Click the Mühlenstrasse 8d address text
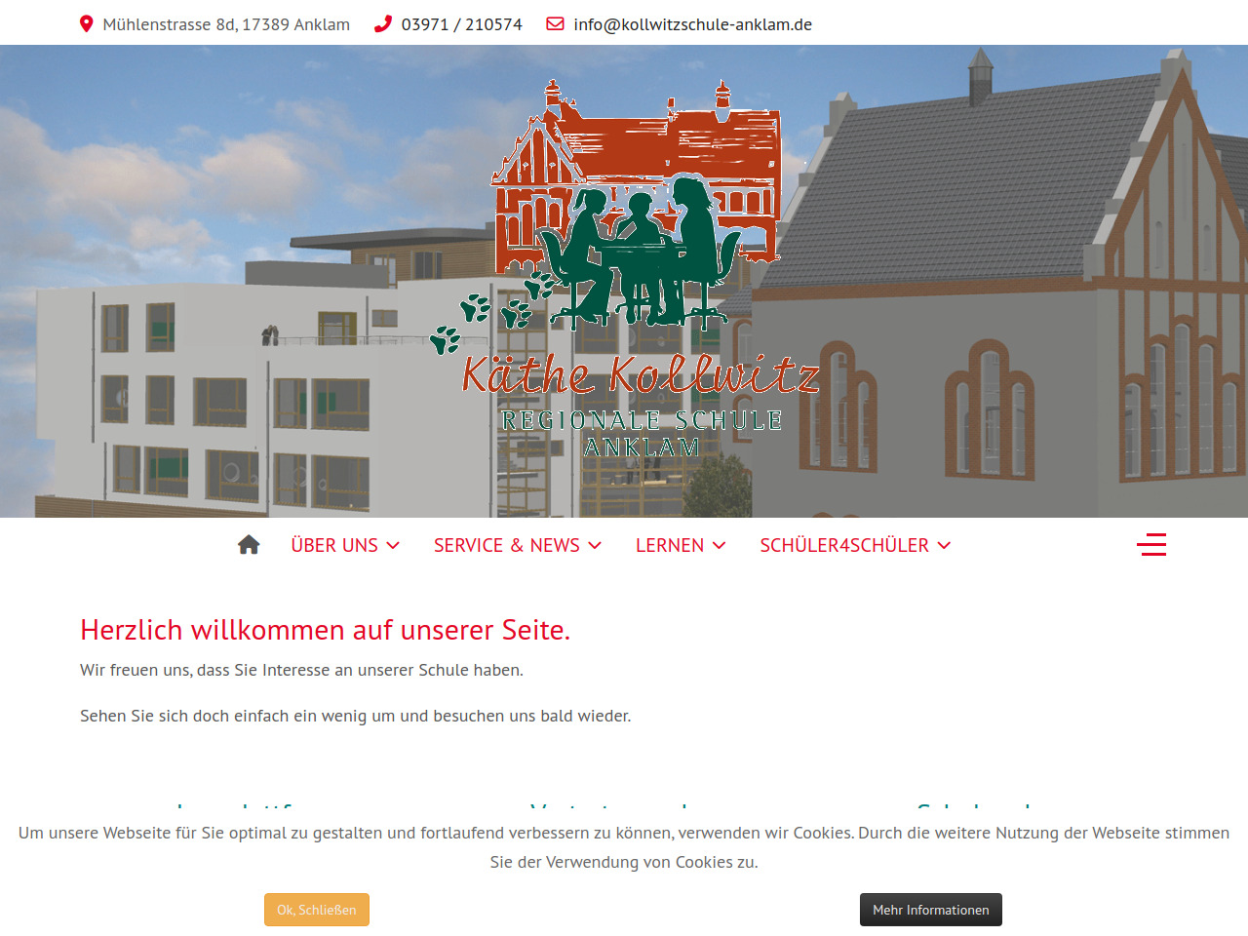Screen dimensions: 1248x936 point(226,24)
